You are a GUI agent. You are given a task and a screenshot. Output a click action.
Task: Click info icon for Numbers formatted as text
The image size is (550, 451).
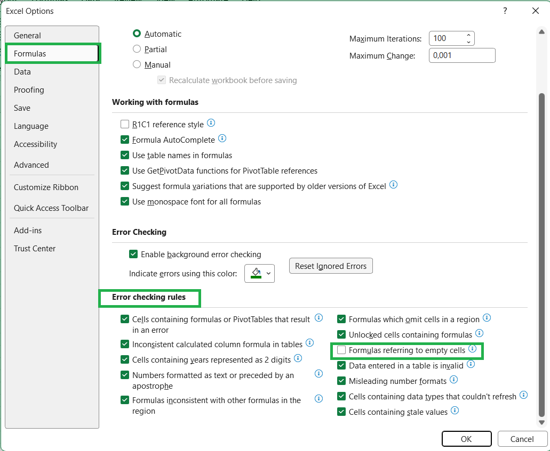coord(318,374)
